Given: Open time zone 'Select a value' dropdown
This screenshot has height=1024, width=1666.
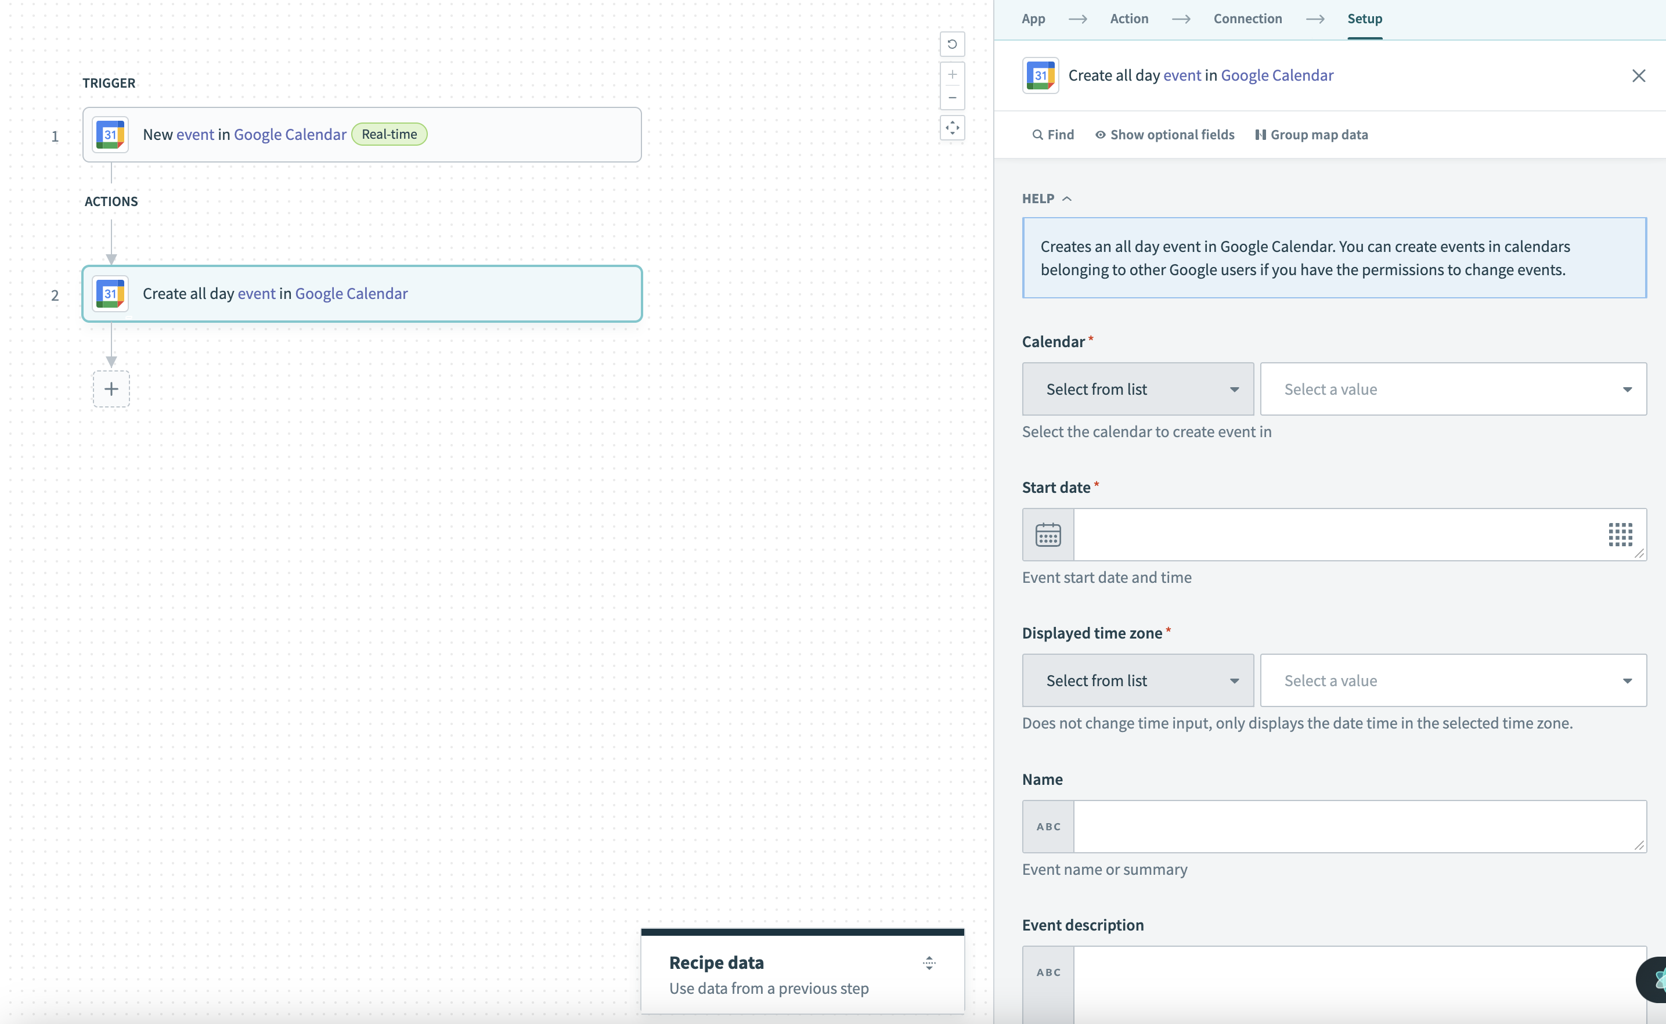Looking at the screenshot, I should click(x=1454, y=680).
